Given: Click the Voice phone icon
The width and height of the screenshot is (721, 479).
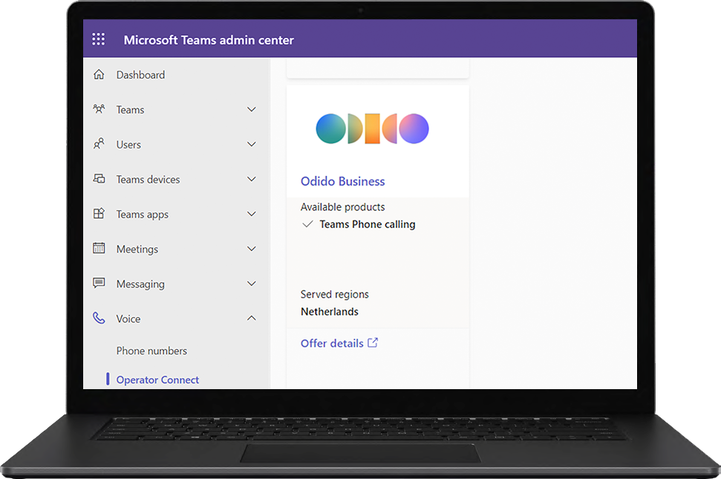Looking at the screenshot, I should click(x=99, y=318).
